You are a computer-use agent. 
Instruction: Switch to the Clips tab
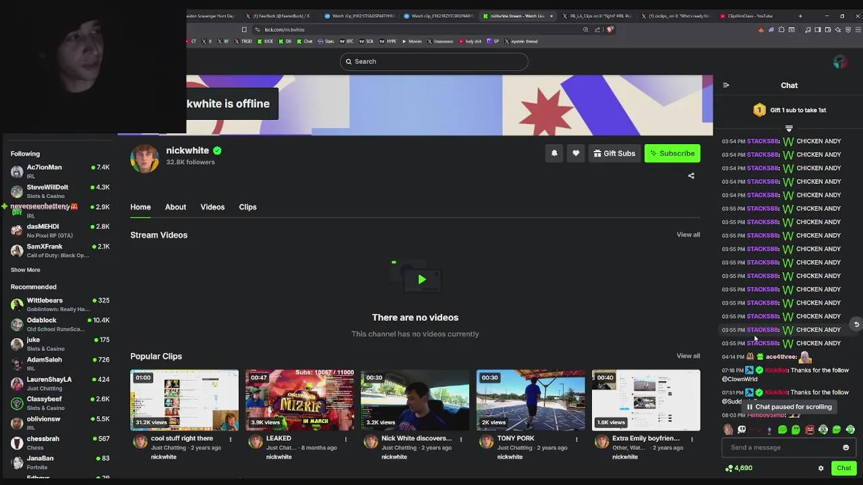pyautogui.click(x=247, y=207)
